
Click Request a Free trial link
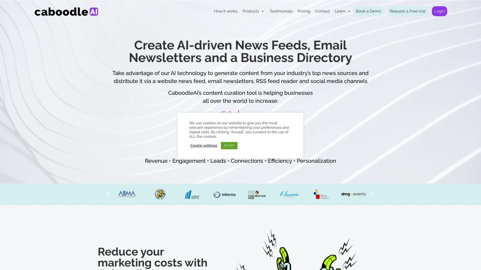pos(408,11)
